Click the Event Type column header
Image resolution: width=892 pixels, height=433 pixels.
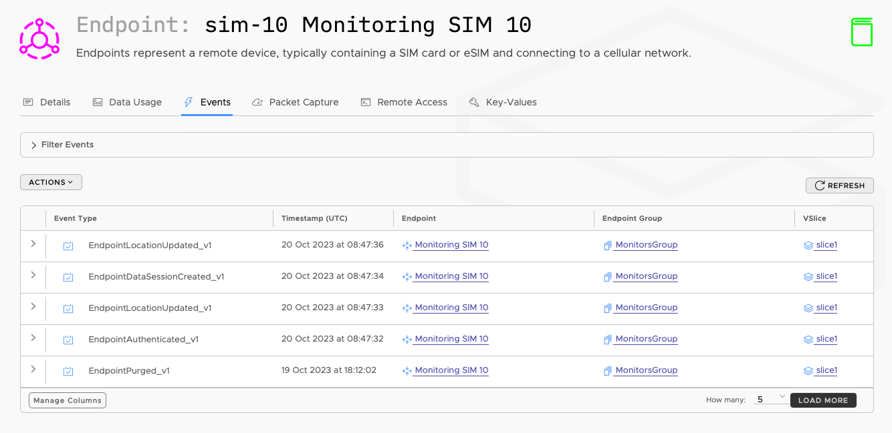click(x=76, y=218)
